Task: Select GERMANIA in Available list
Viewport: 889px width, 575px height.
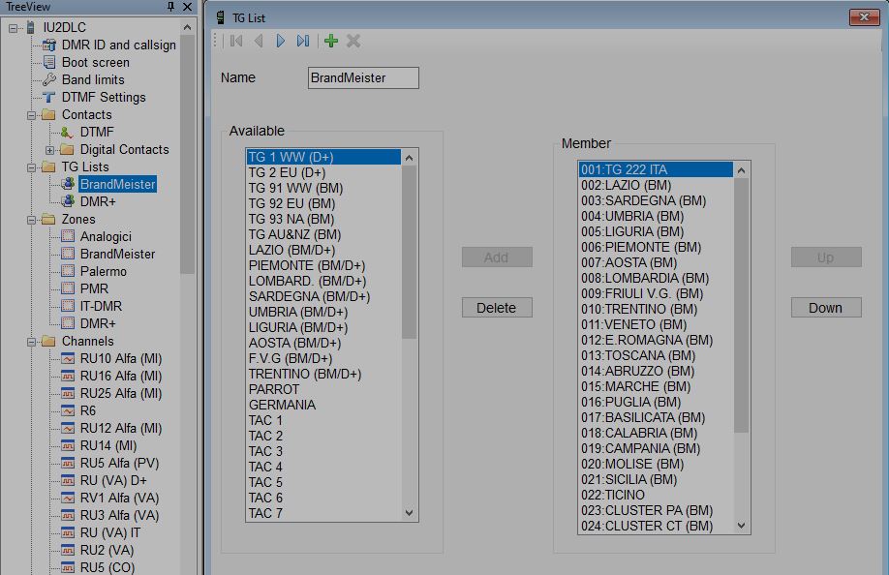Action: tap(323, 405)
